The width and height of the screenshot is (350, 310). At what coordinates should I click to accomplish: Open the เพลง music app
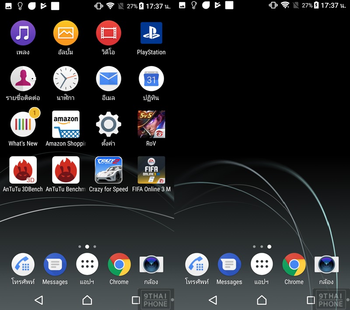[x=23, y=33]
